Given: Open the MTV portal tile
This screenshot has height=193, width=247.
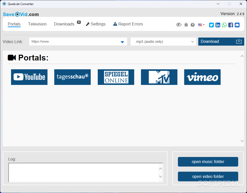Looking at the screenshot, I should point(159,77).
